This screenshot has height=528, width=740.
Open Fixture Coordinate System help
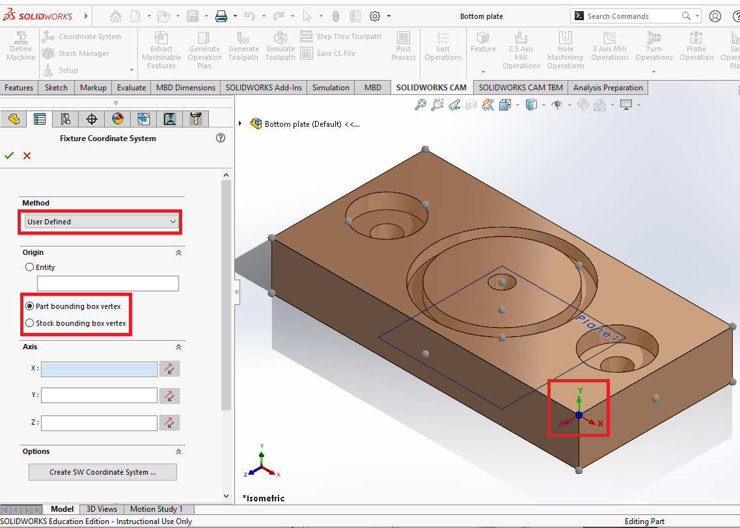pos(221,138)
